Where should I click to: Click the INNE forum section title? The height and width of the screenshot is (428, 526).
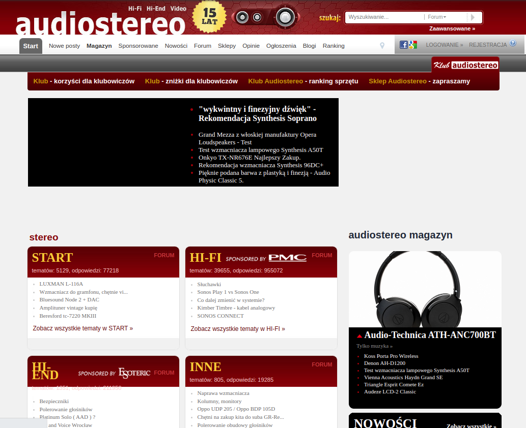coord(205,366)
